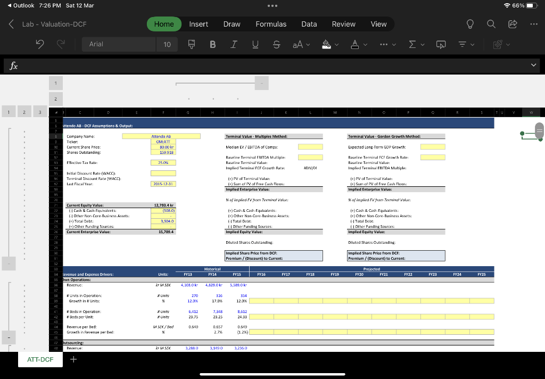The image size is (545, 379).
Task: Apply Italic formatting
Action: [234, 44]
